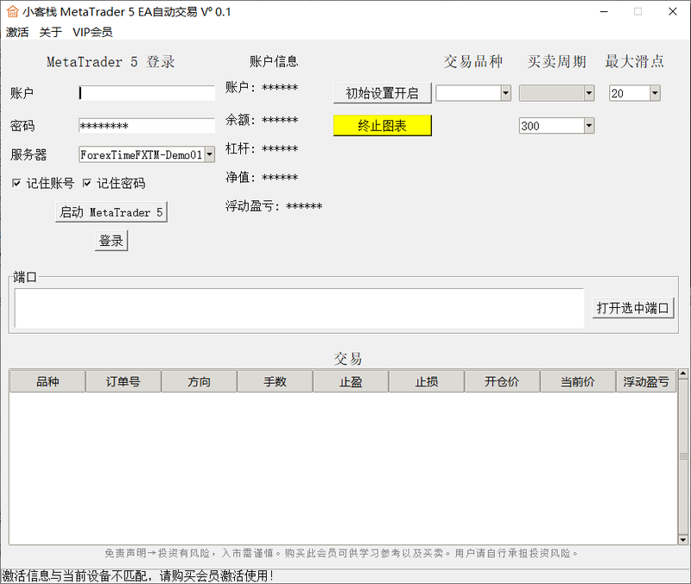Click the 止盈 column header
The width and height of the screenshot is (691, 584).
point(351,381)
